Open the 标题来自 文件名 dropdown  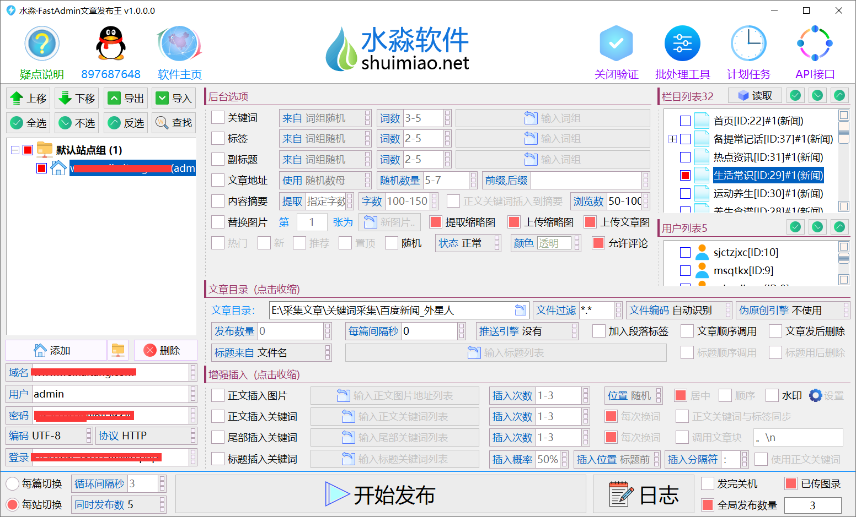pos(271,352)
